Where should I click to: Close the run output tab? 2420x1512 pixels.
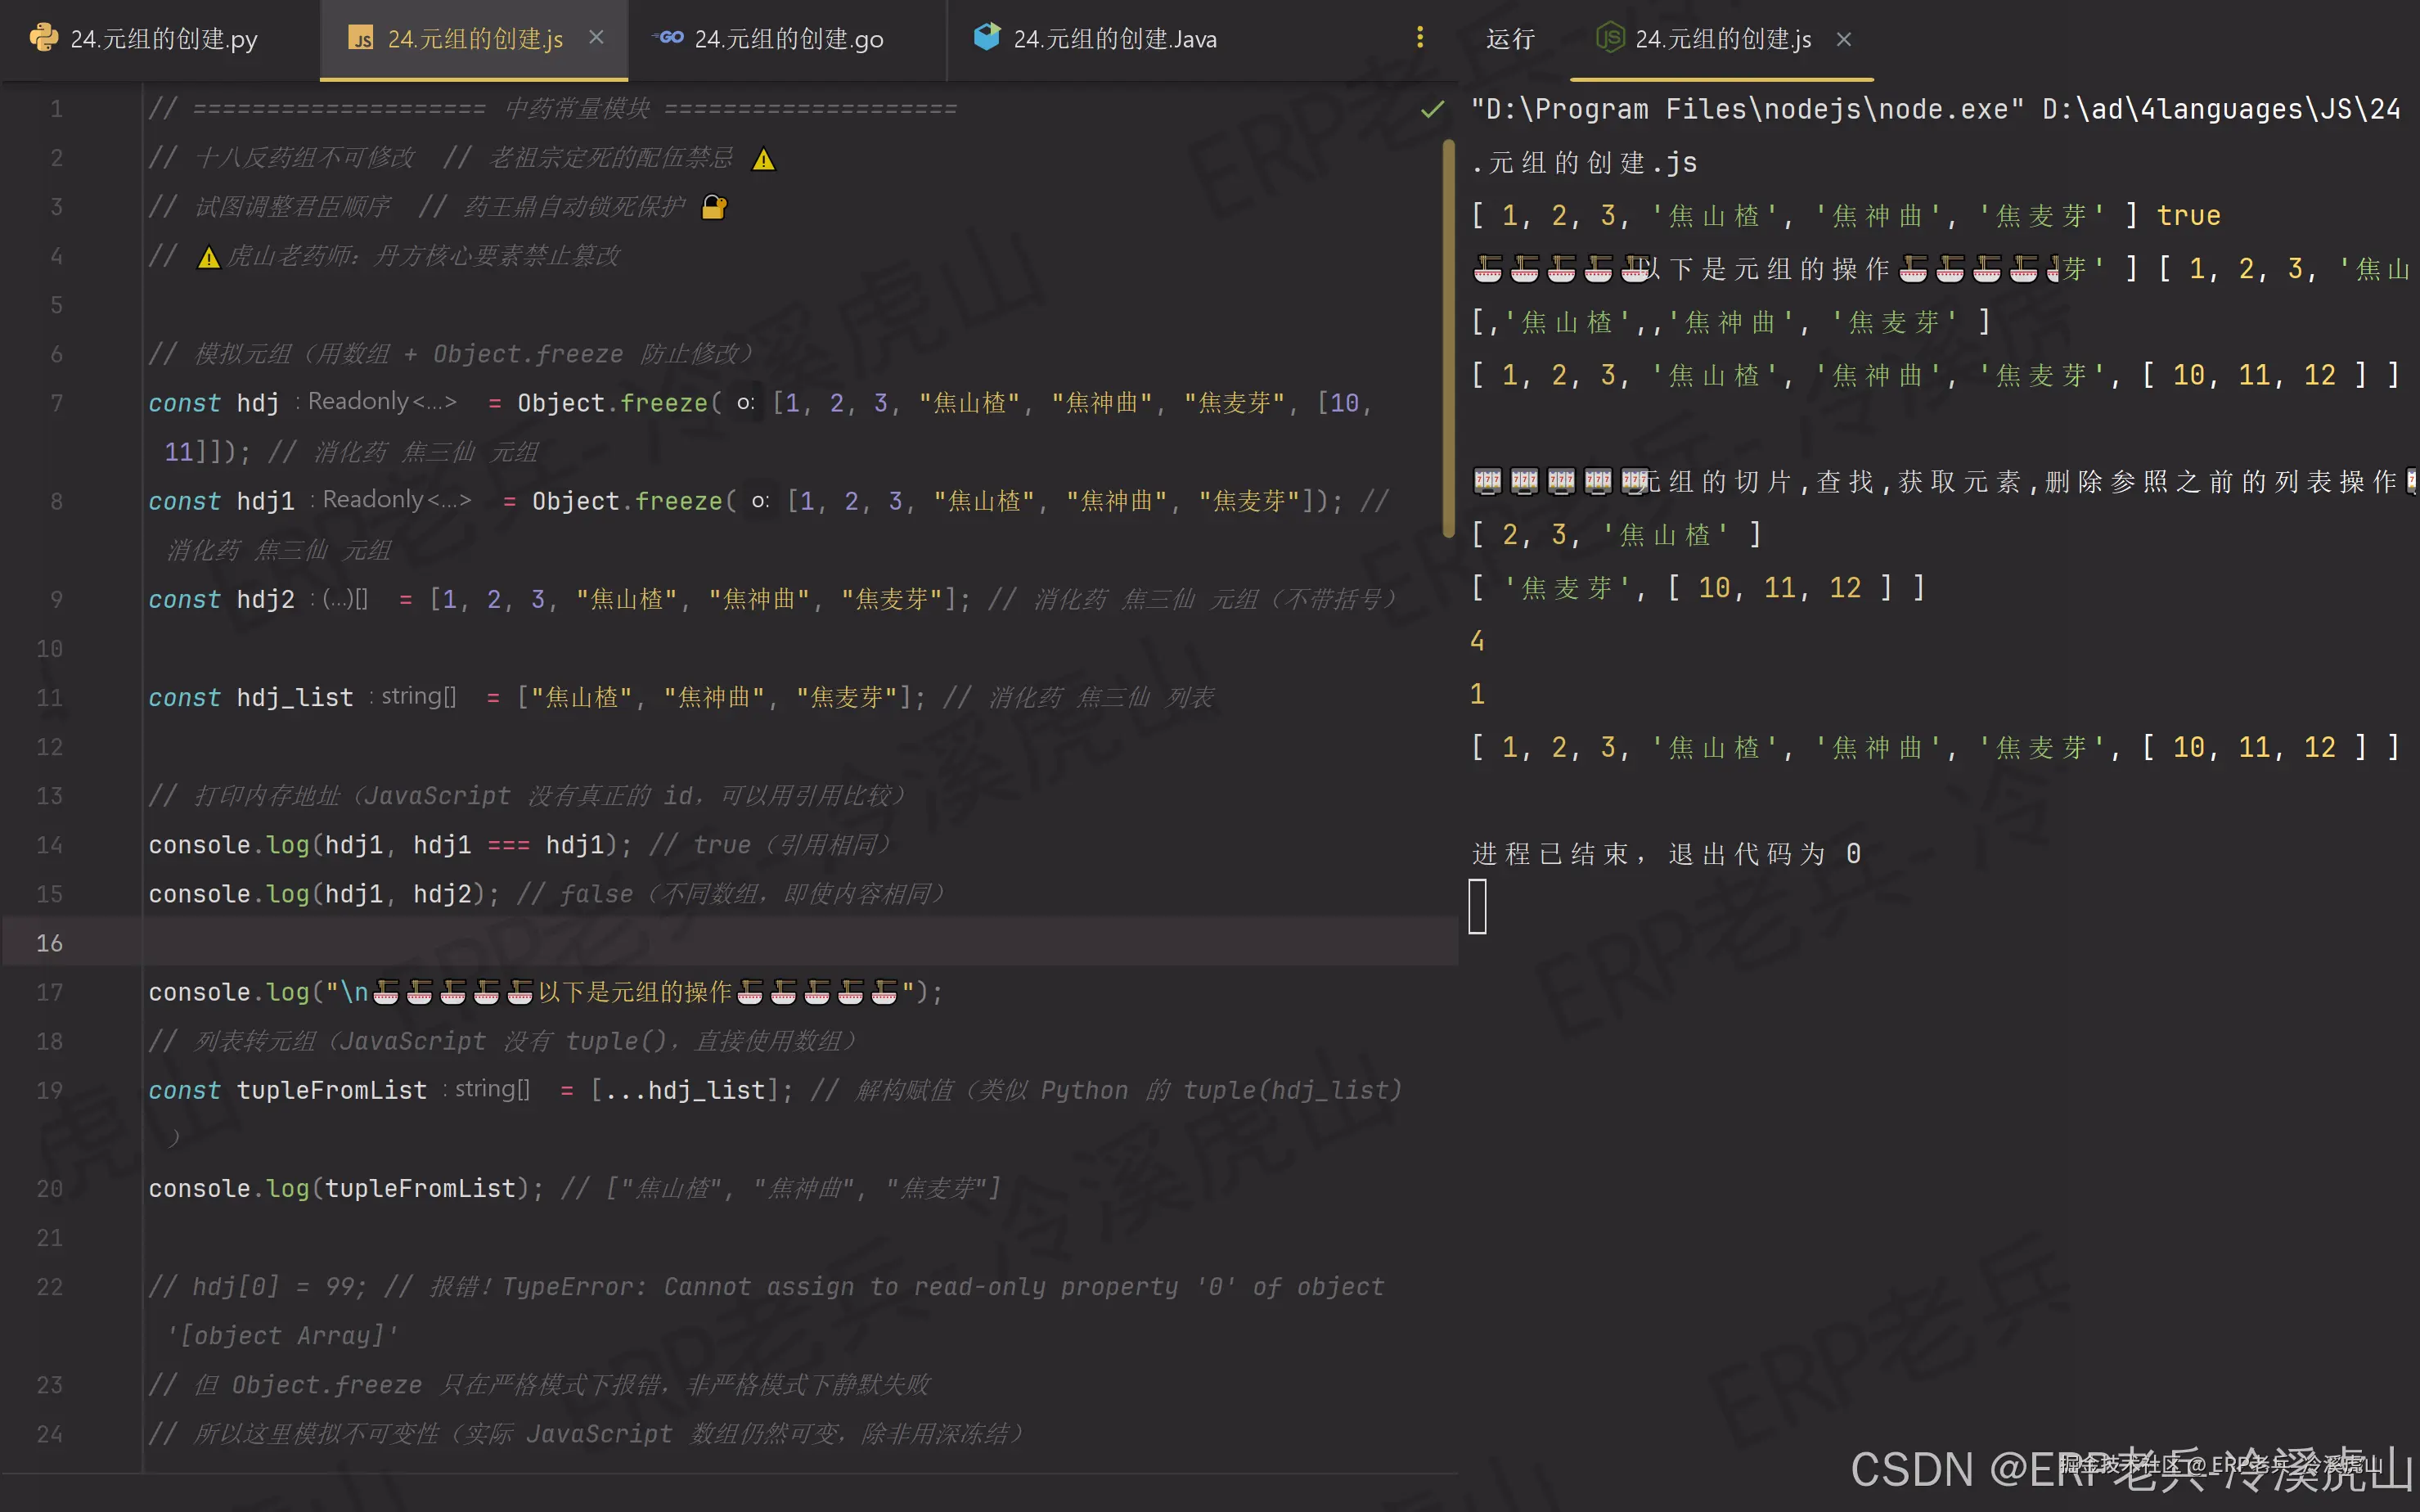1844,39
